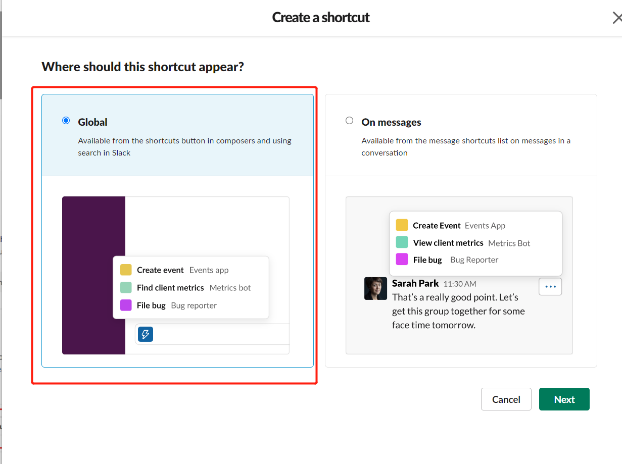The height and width of the screenshot is (464, 622).
Task: Click the teal View client metrics icon
Action: (x=402, y=242)
